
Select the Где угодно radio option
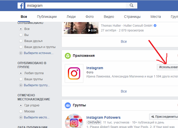[21, 105]
